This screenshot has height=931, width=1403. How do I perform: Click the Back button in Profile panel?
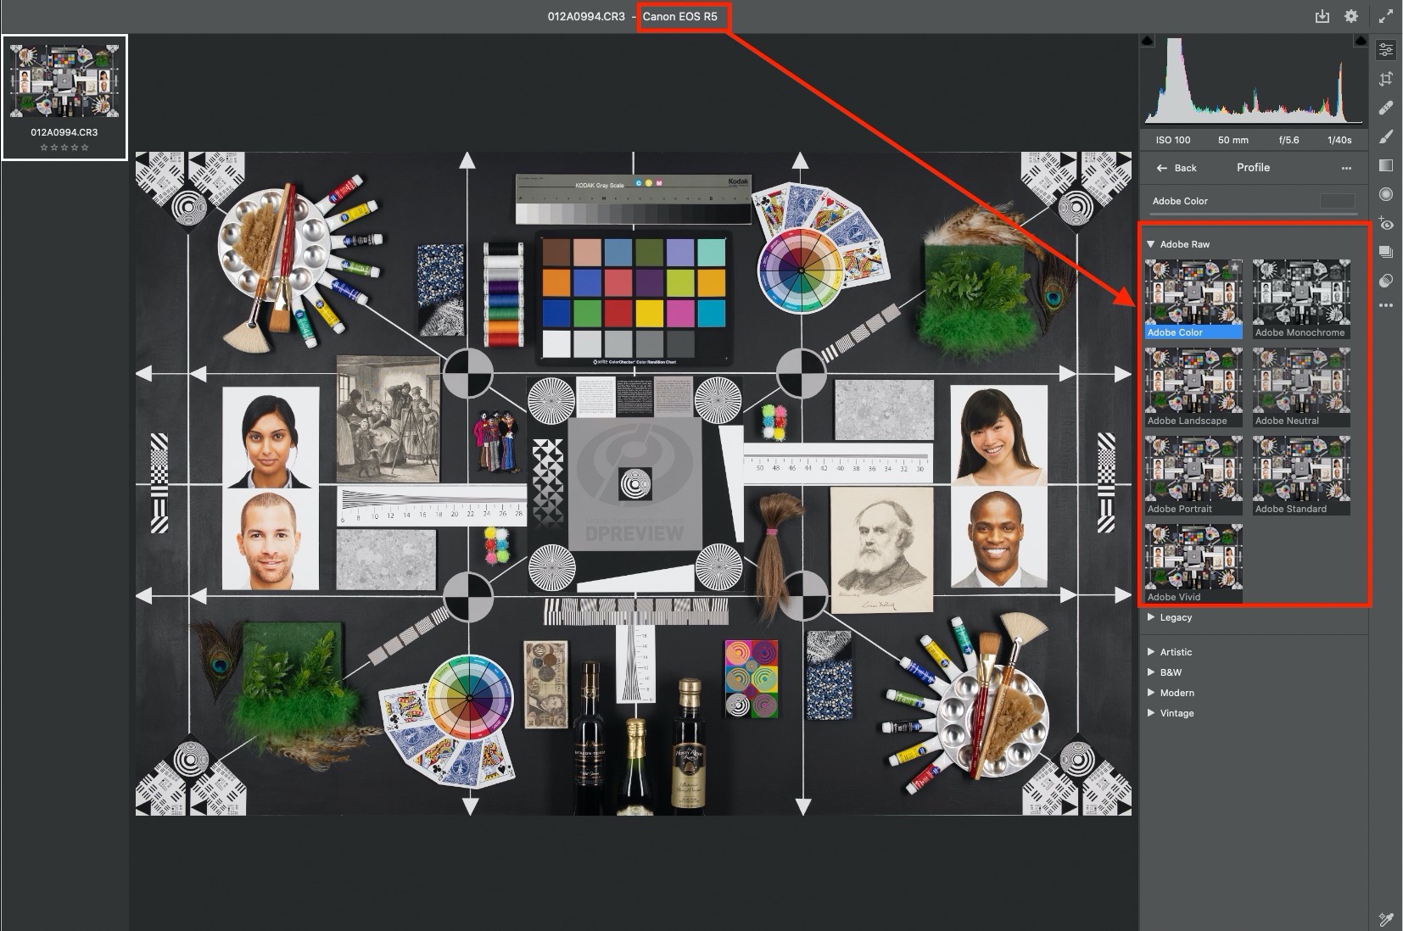coord(1177,168)
